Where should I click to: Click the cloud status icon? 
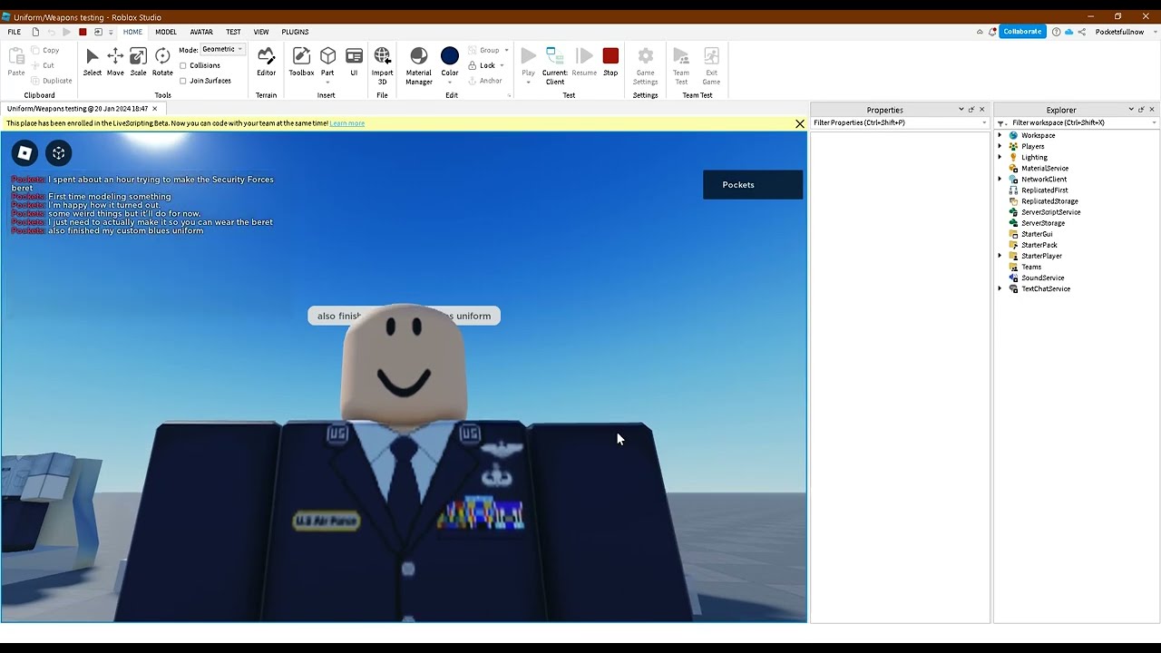coord(1068,32)
